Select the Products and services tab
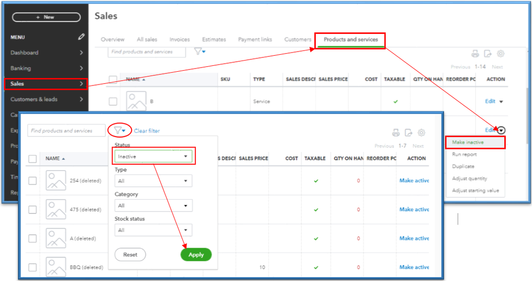 (x=350, y=40)
